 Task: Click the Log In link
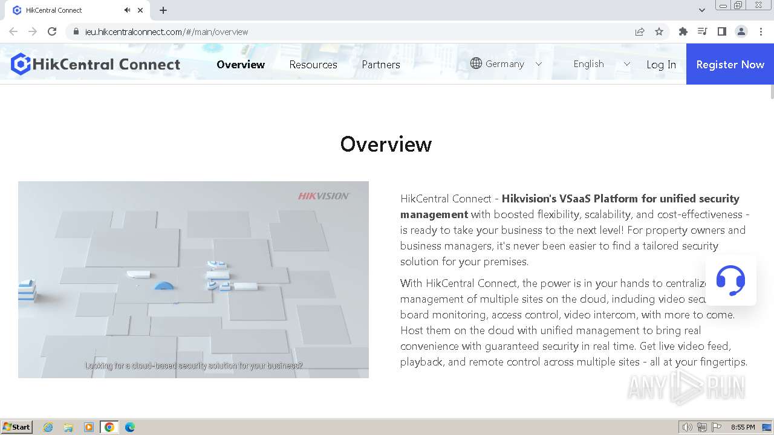click(x=661, y=64)
